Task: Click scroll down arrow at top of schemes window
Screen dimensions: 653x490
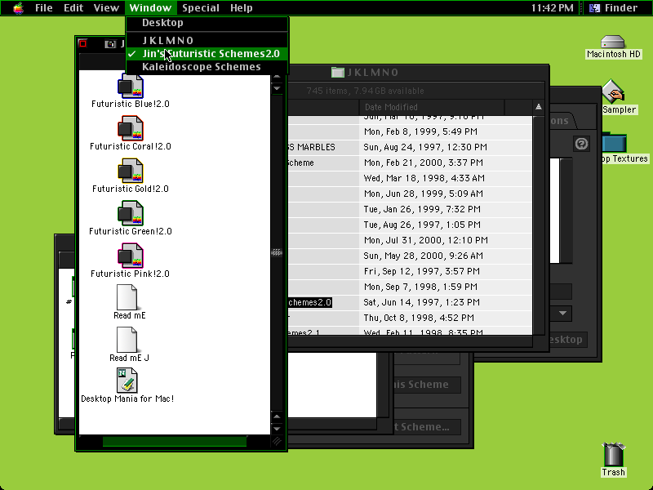Action: pyautogui.click(x=277, y=88)
